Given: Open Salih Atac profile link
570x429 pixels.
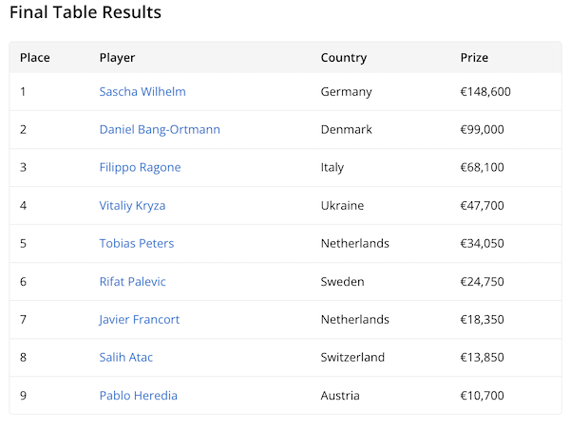Looking at the screenshot, I should 125,358.
